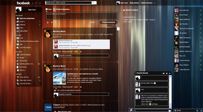Image resolution: width=203 pixels, height=112 pixels.
Task: Open Vyhlídkový let nad elektrárnou Temelín link
Action: [x=83, y=74]
